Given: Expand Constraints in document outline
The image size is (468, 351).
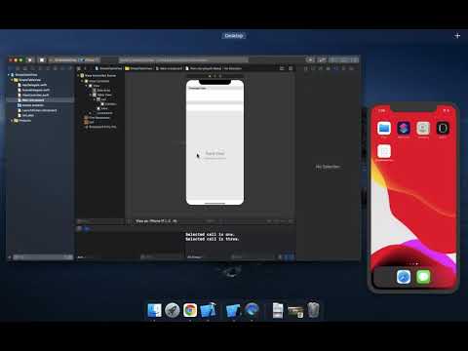Looking at the screenshot, I should (x=91, y=113).
